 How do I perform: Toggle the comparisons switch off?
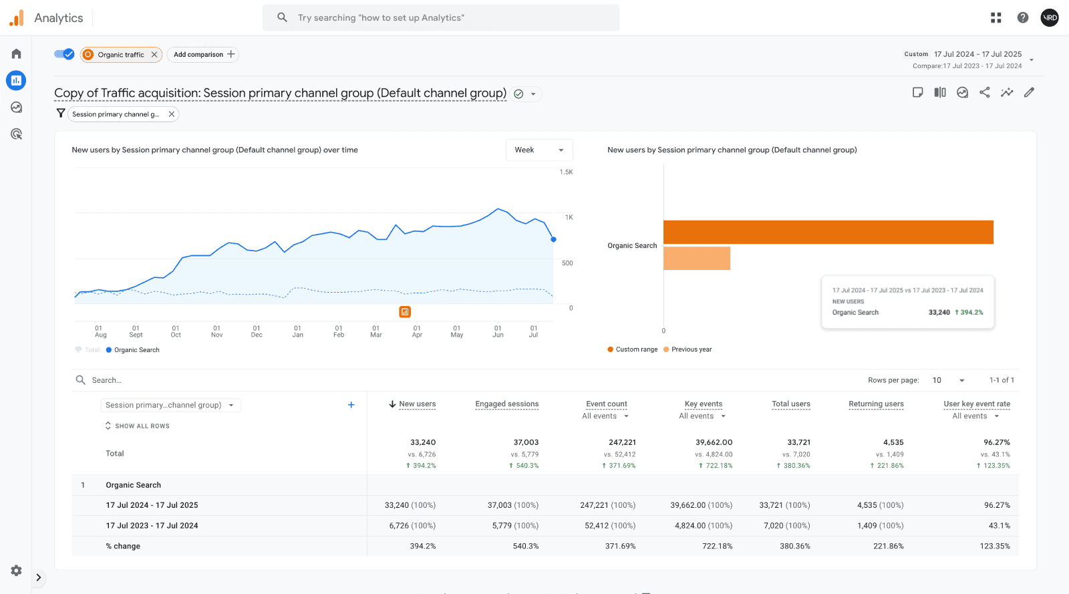tap(64, 54)
